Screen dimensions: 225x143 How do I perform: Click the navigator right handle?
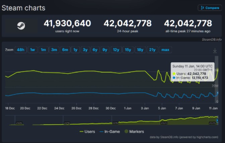coord(217,120)
